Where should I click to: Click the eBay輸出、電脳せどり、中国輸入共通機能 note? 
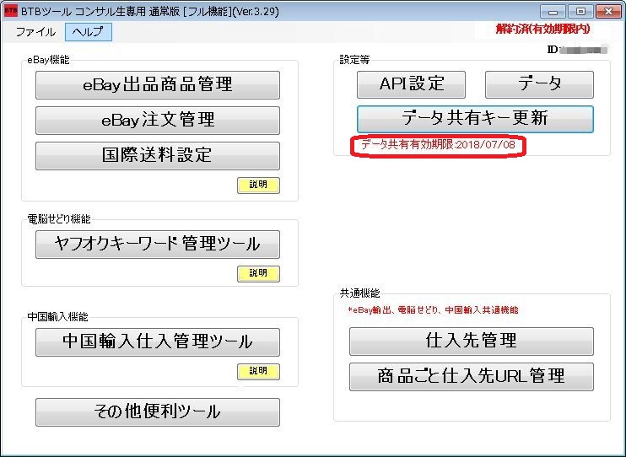433,310
